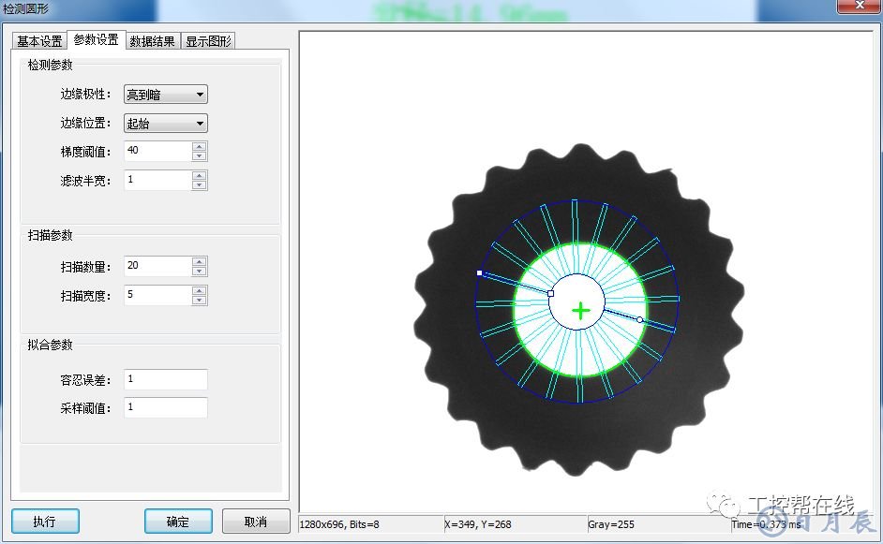Cancel with the 取消 button
The width and height of the screenshot is (883, 544).
[x=255, y=522]
